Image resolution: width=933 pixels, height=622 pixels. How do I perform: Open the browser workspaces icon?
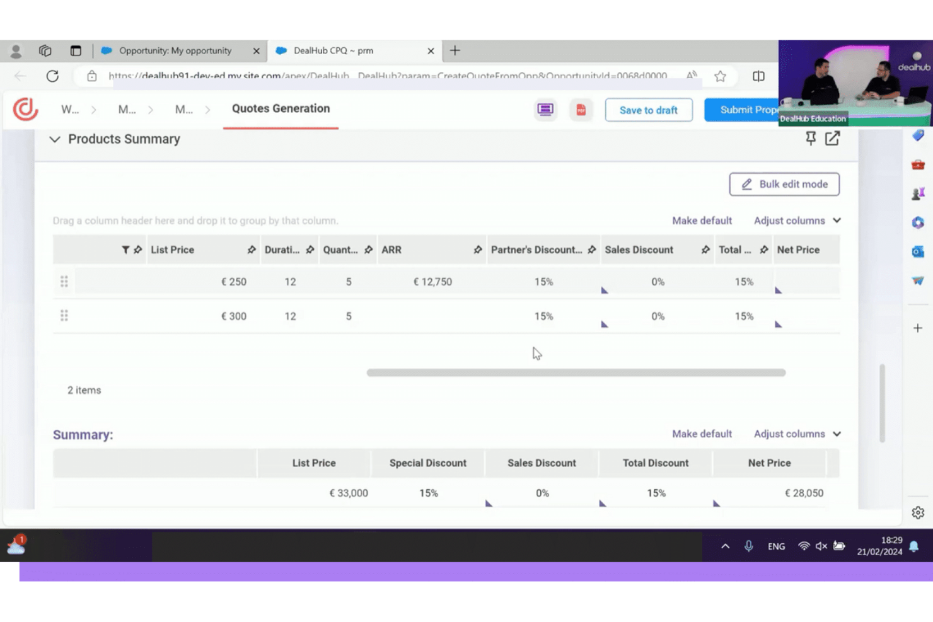(x=45, y=51)
